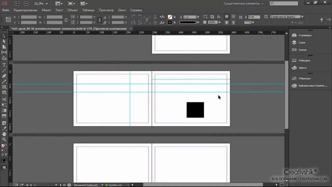Viewport: 332px width, 187px height.
Task: Open the Объект menu
Action: click(x=73, y=10)
